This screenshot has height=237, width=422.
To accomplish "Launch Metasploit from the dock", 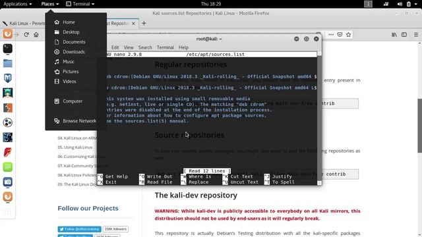I will (7, 78).
